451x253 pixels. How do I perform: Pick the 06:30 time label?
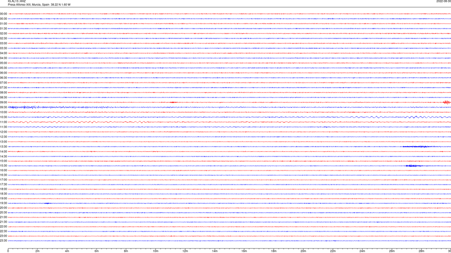[x=3, y=78]
